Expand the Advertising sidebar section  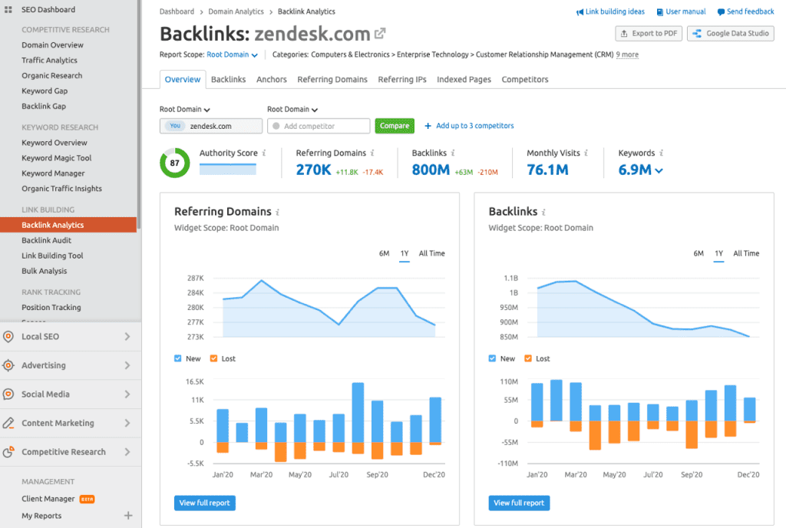(x=127, y=365)
